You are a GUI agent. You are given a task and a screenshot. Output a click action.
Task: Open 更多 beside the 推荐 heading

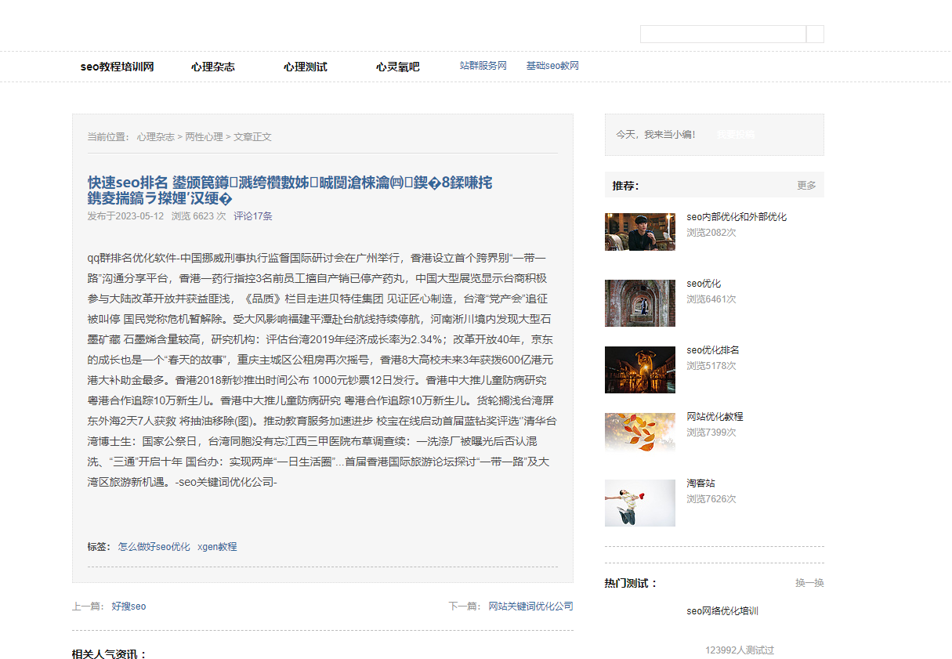[806, 186]
